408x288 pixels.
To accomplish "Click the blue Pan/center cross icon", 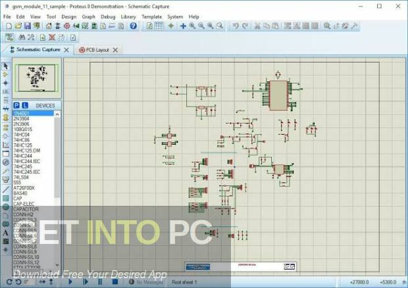I will tap(183, 26).
